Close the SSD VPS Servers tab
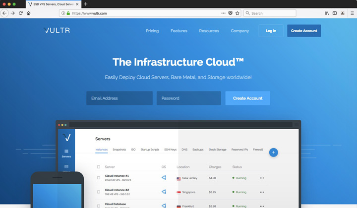The image size is (357, 208). [77, 4]
